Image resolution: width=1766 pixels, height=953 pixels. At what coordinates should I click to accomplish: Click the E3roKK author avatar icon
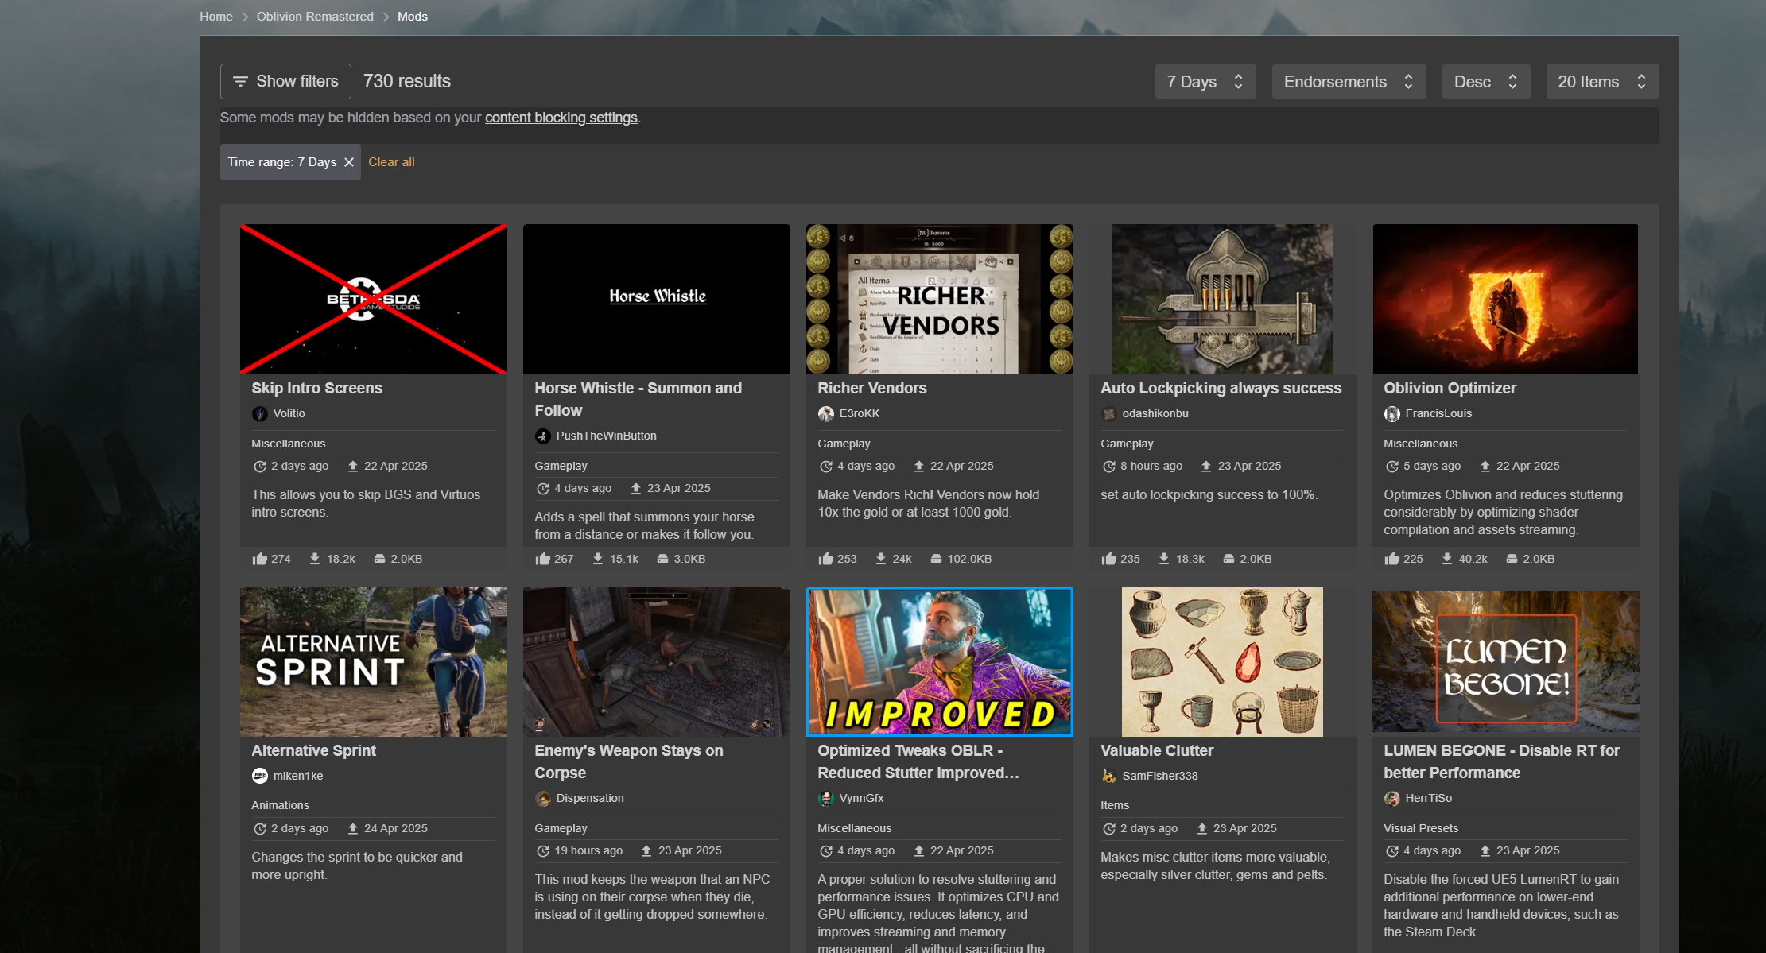(825, 414)
